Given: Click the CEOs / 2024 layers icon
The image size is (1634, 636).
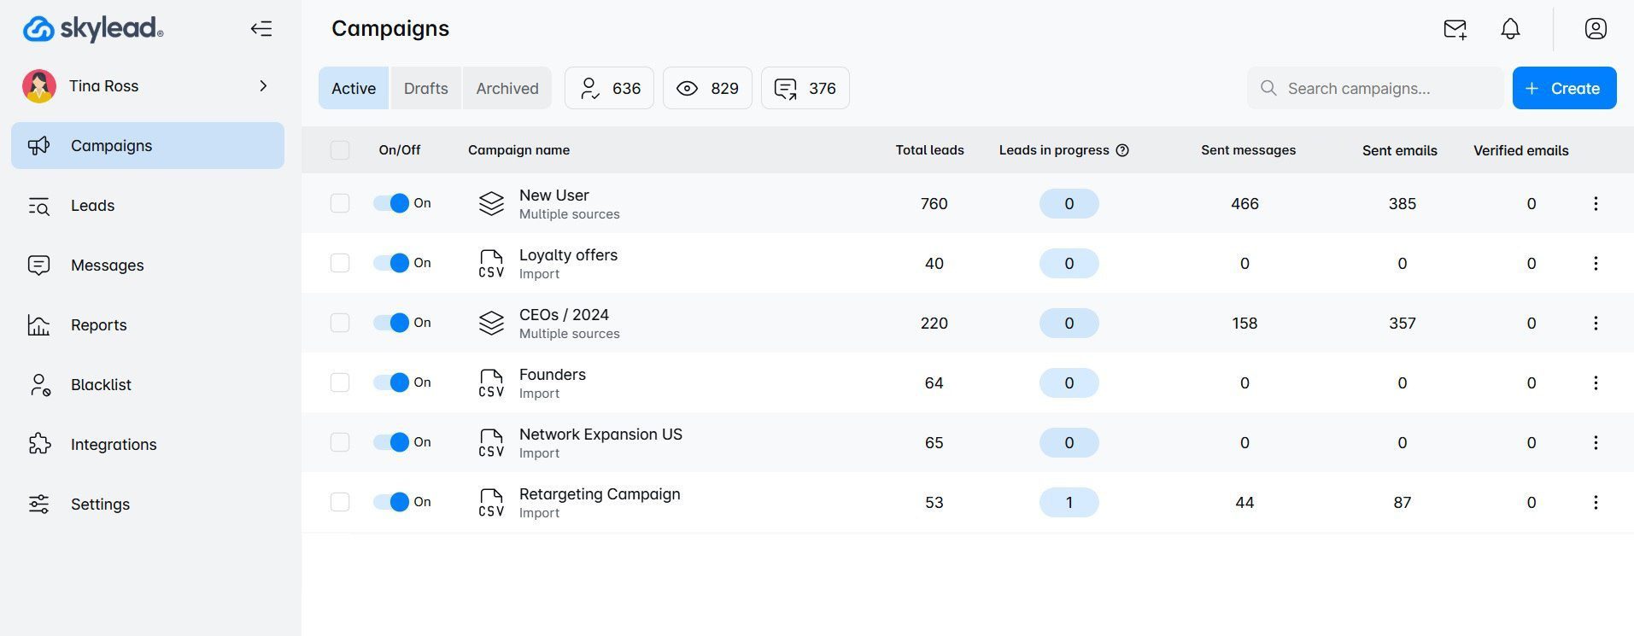Looking at the screenshot, I should [491, 323].
